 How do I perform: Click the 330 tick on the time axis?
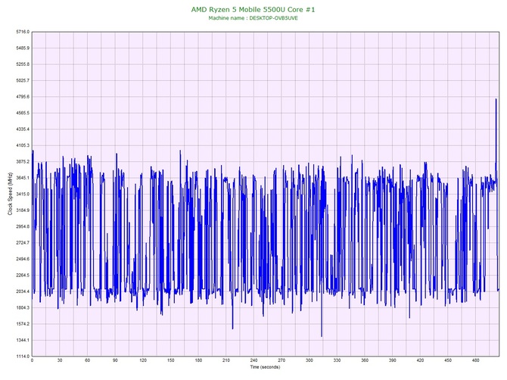click(337, 360)
